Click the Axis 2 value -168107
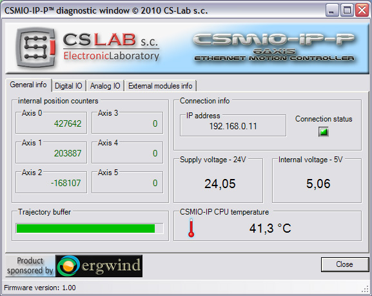Image resolution: width=372 pixels, height=296 pixels. (x=66, y=183)
